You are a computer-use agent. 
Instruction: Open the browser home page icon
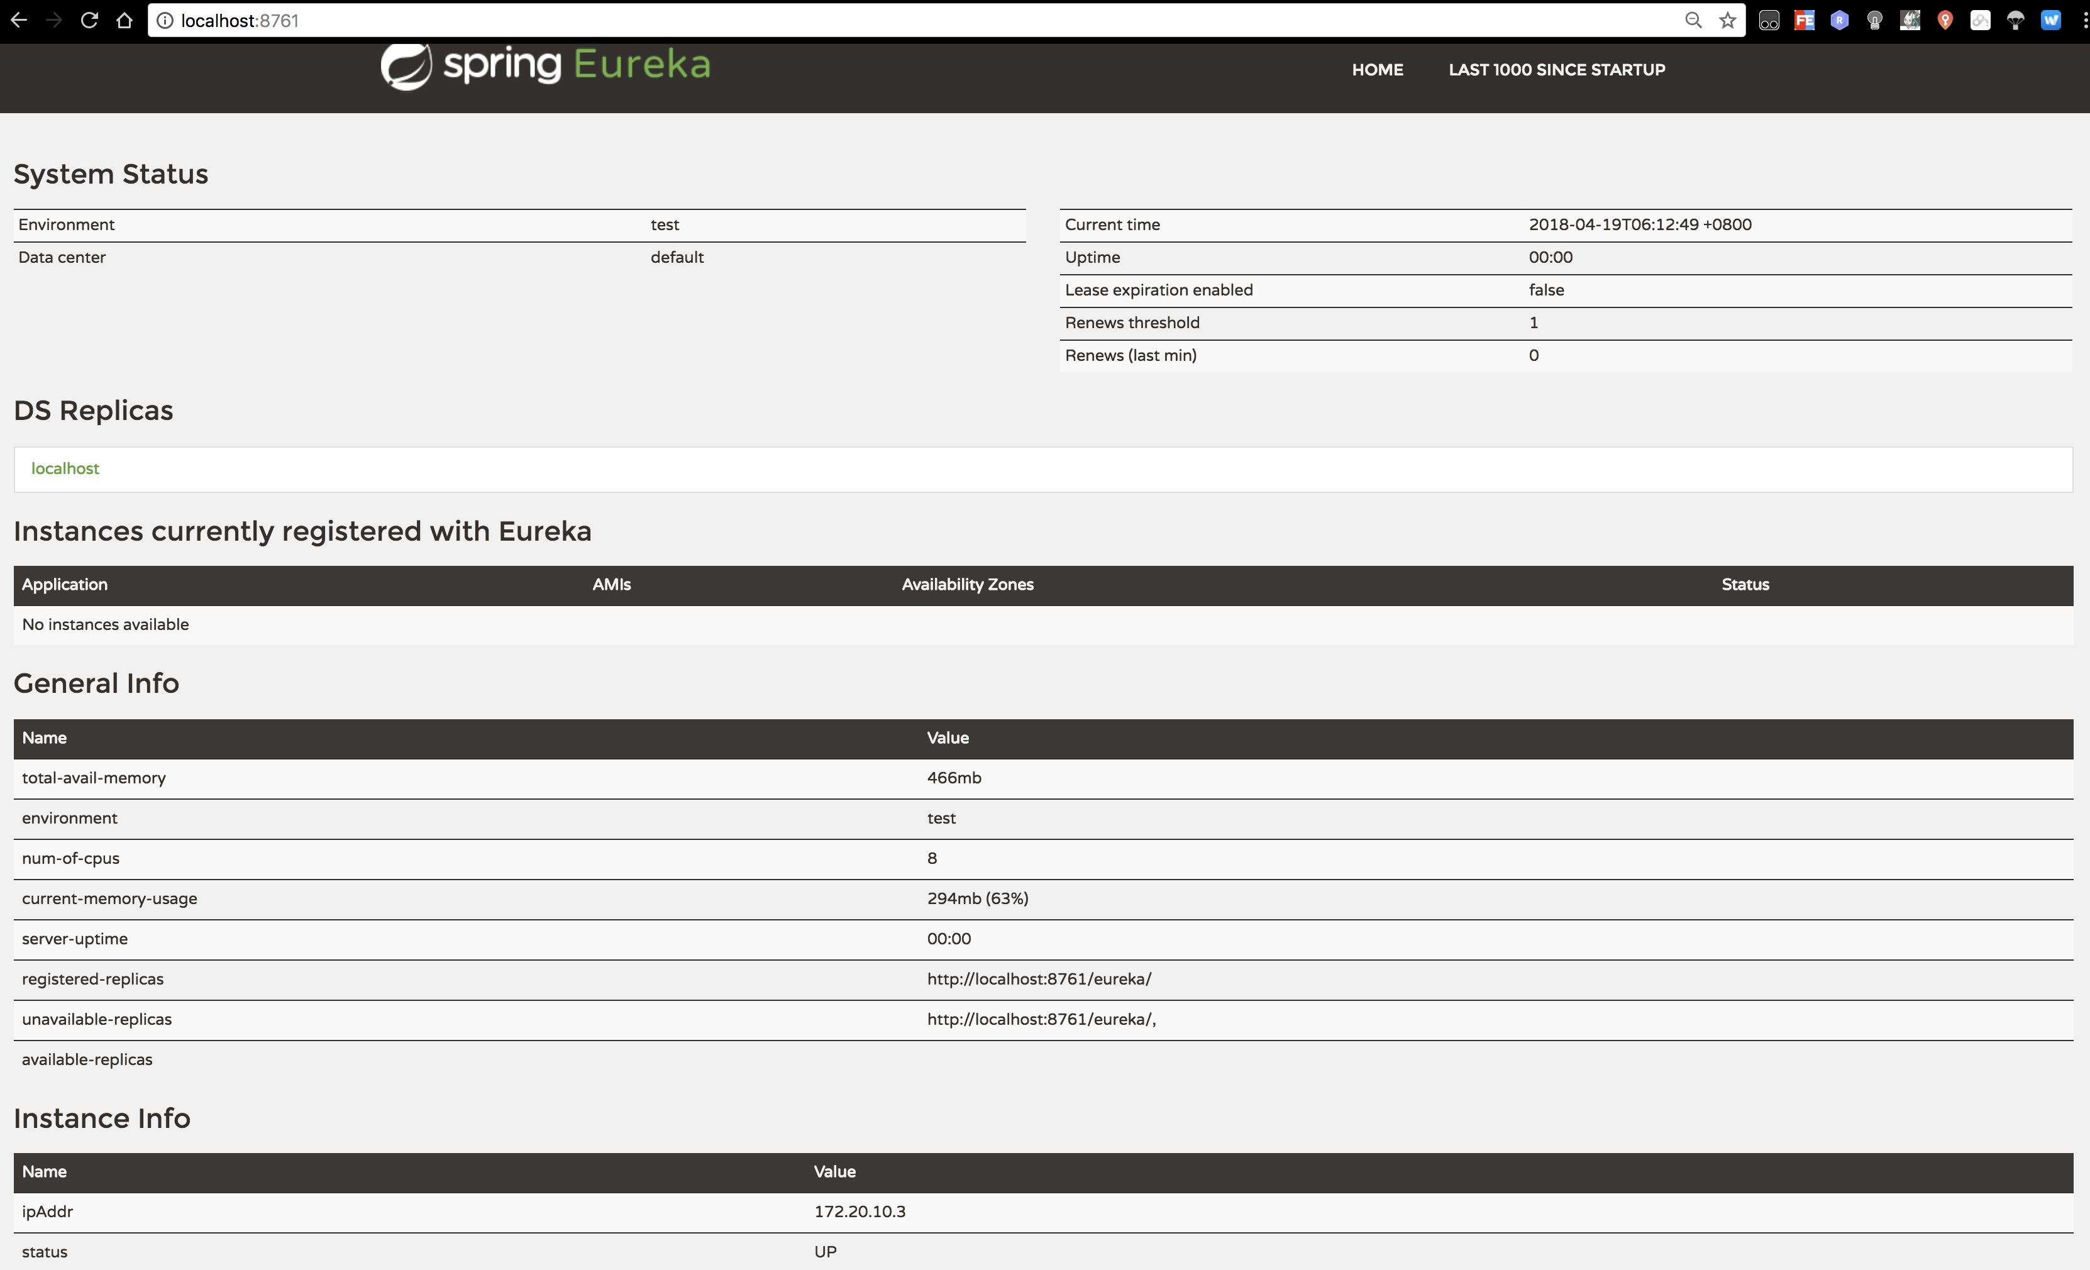[x=124, y=20]
